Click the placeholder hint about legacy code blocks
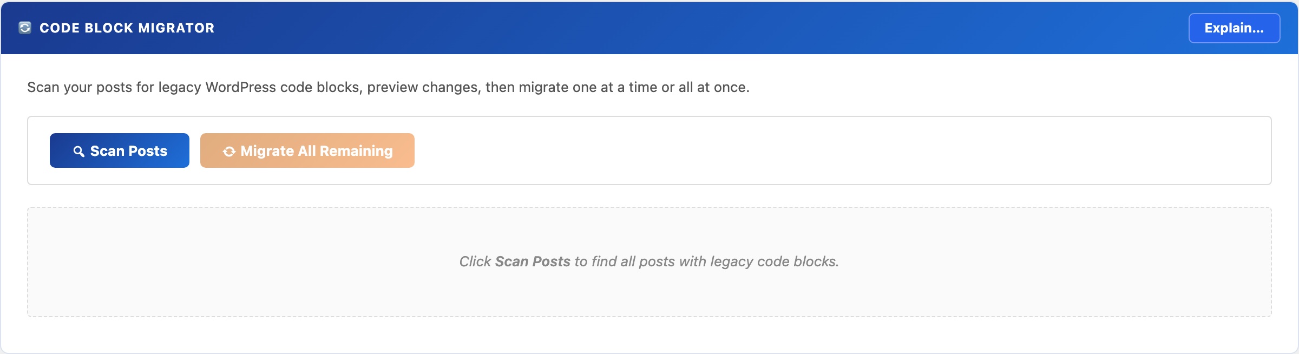The height and width of the screenshot is (354, 1299). pos(649,262)
